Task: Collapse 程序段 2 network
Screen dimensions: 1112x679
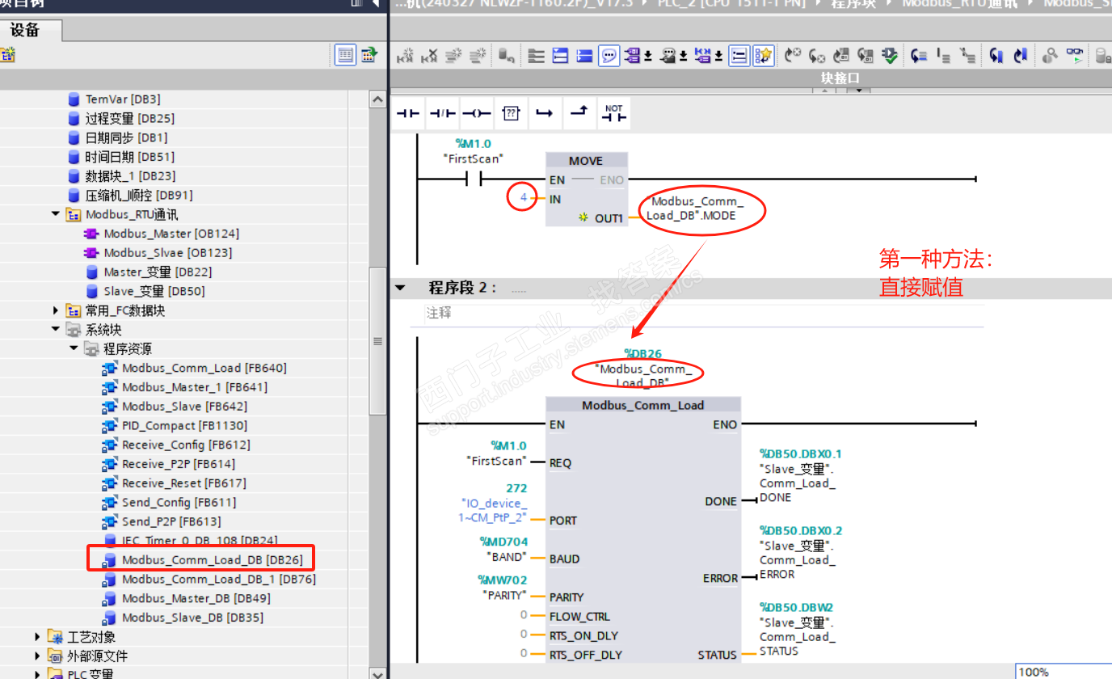Action: (x=399, y=289)
